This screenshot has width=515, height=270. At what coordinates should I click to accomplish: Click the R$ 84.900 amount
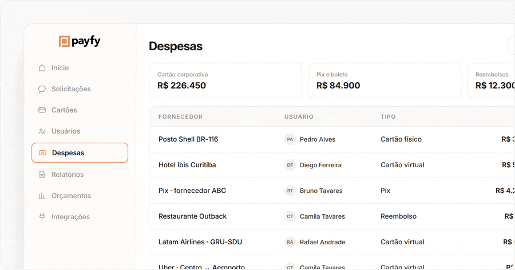click(338, 86)
